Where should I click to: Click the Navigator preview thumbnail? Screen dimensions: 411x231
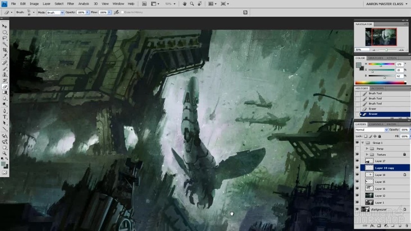coord(381,37)
